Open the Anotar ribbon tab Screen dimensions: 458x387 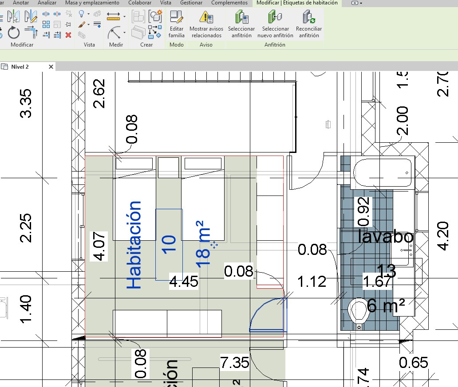(21, 3)
